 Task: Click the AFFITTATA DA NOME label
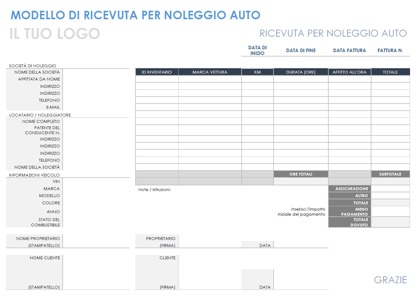[x=39, y=79]
